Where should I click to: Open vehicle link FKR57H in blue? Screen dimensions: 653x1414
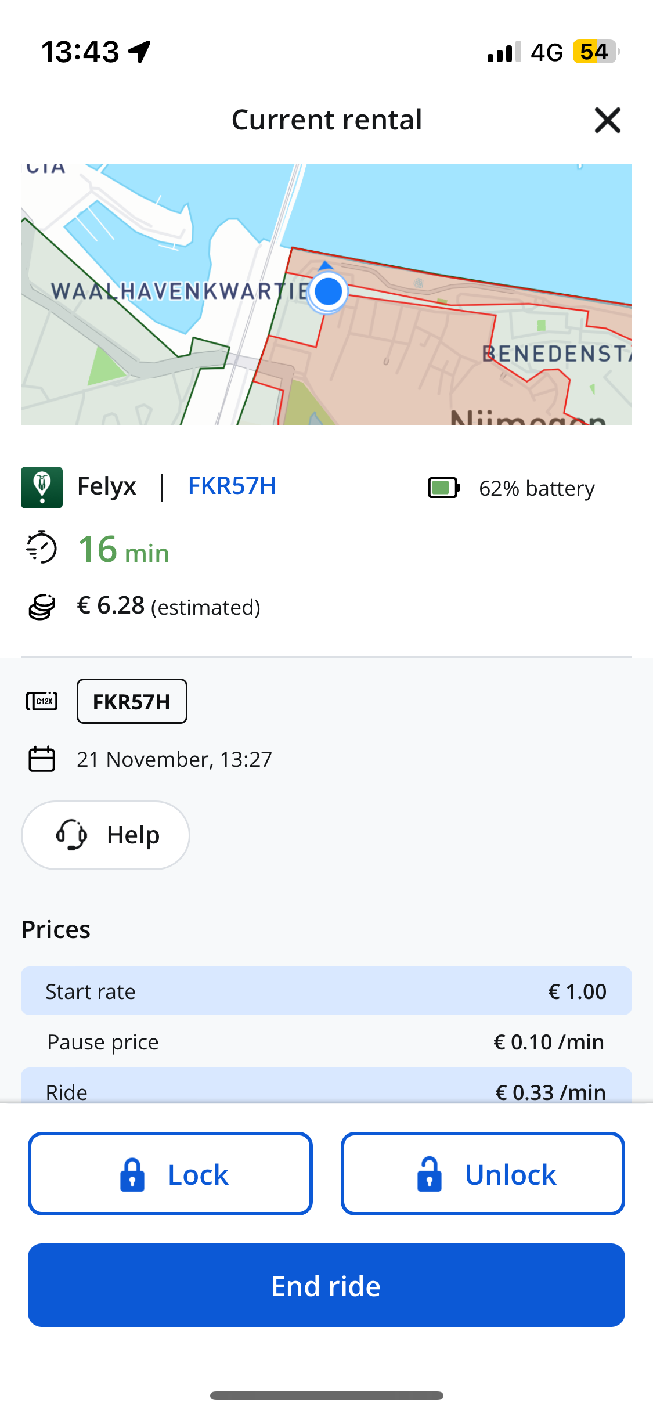click(x=232, y=486)
